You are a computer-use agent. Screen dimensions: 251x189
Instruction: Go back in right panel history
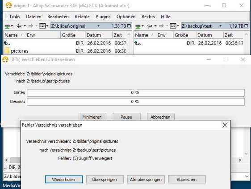pos(150,26)
